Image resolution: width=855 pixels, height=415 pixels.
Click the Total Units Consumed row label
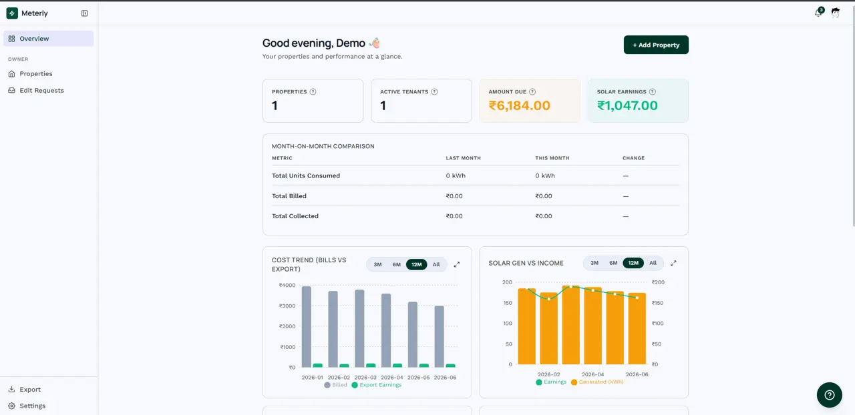click(306, 176)
